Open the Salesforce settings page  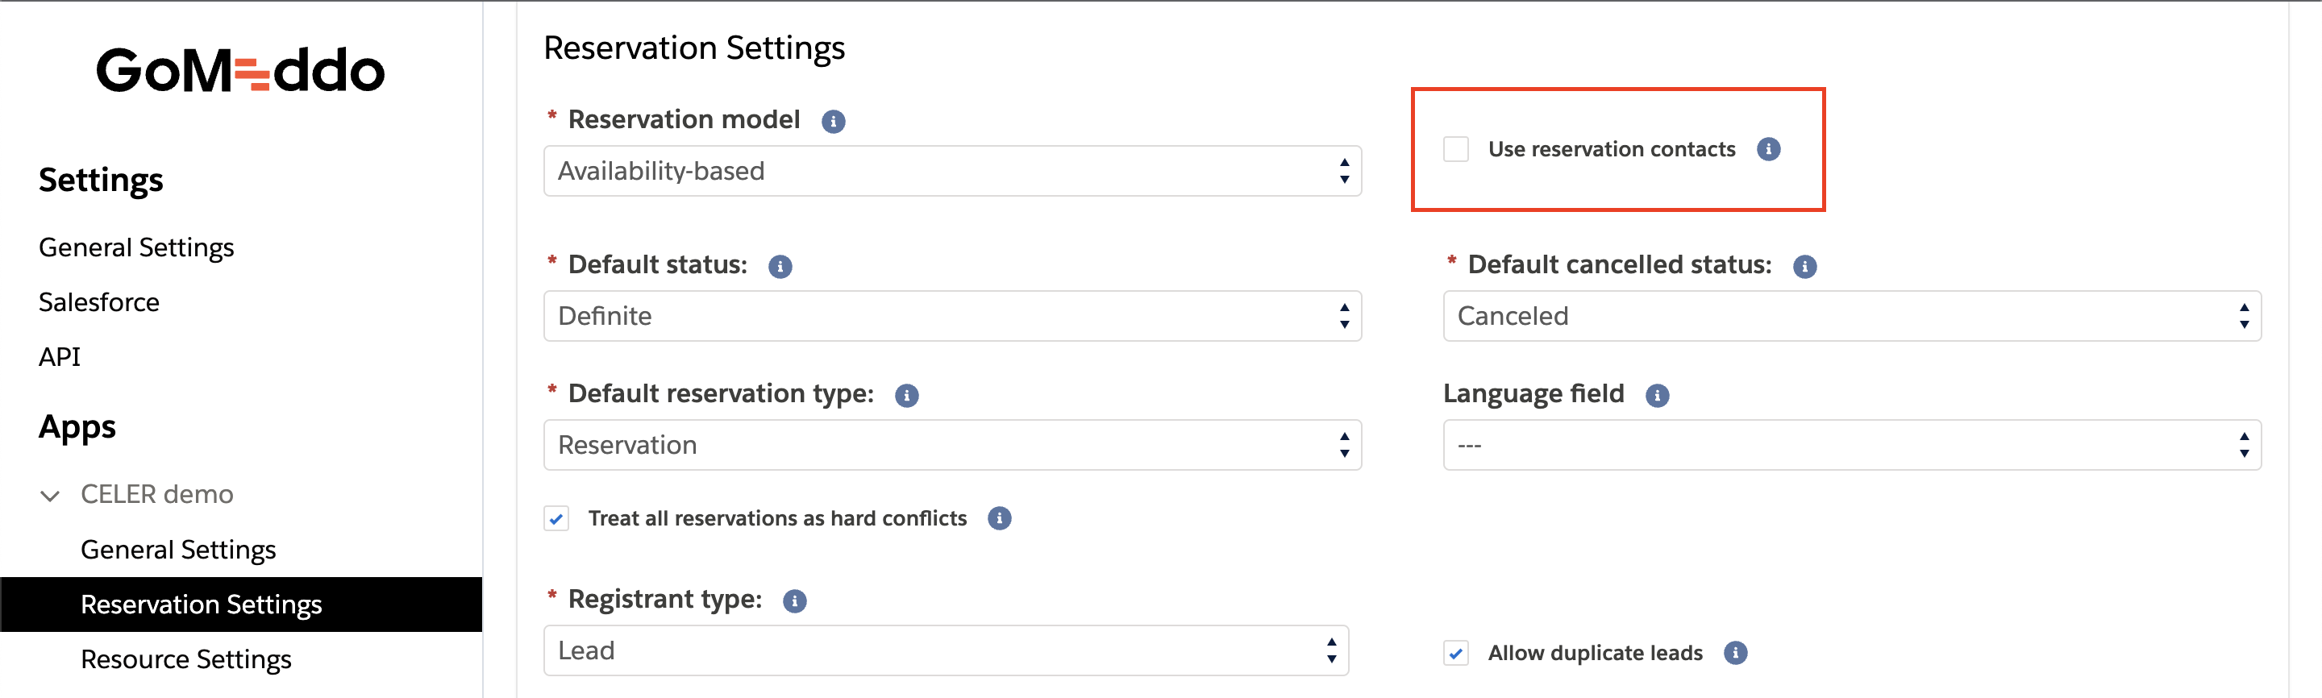(x=99, y=301)
